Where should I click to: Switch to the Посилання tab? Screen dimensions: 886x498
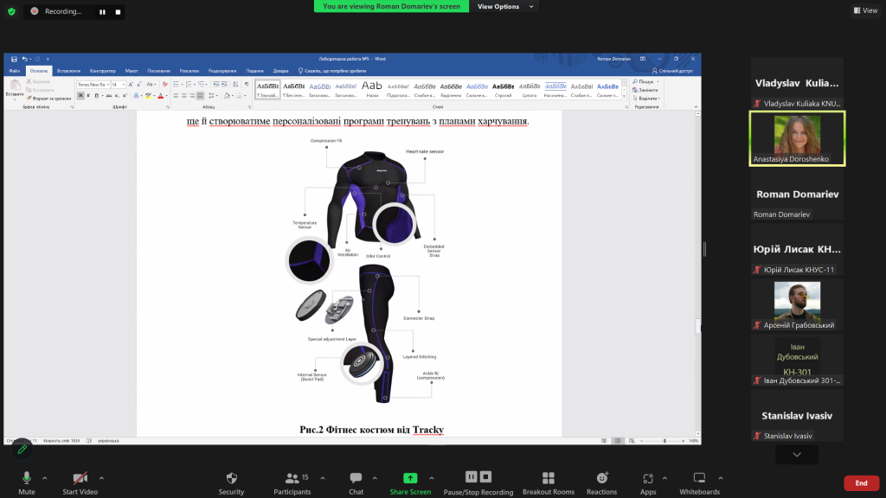click(159, 71)
